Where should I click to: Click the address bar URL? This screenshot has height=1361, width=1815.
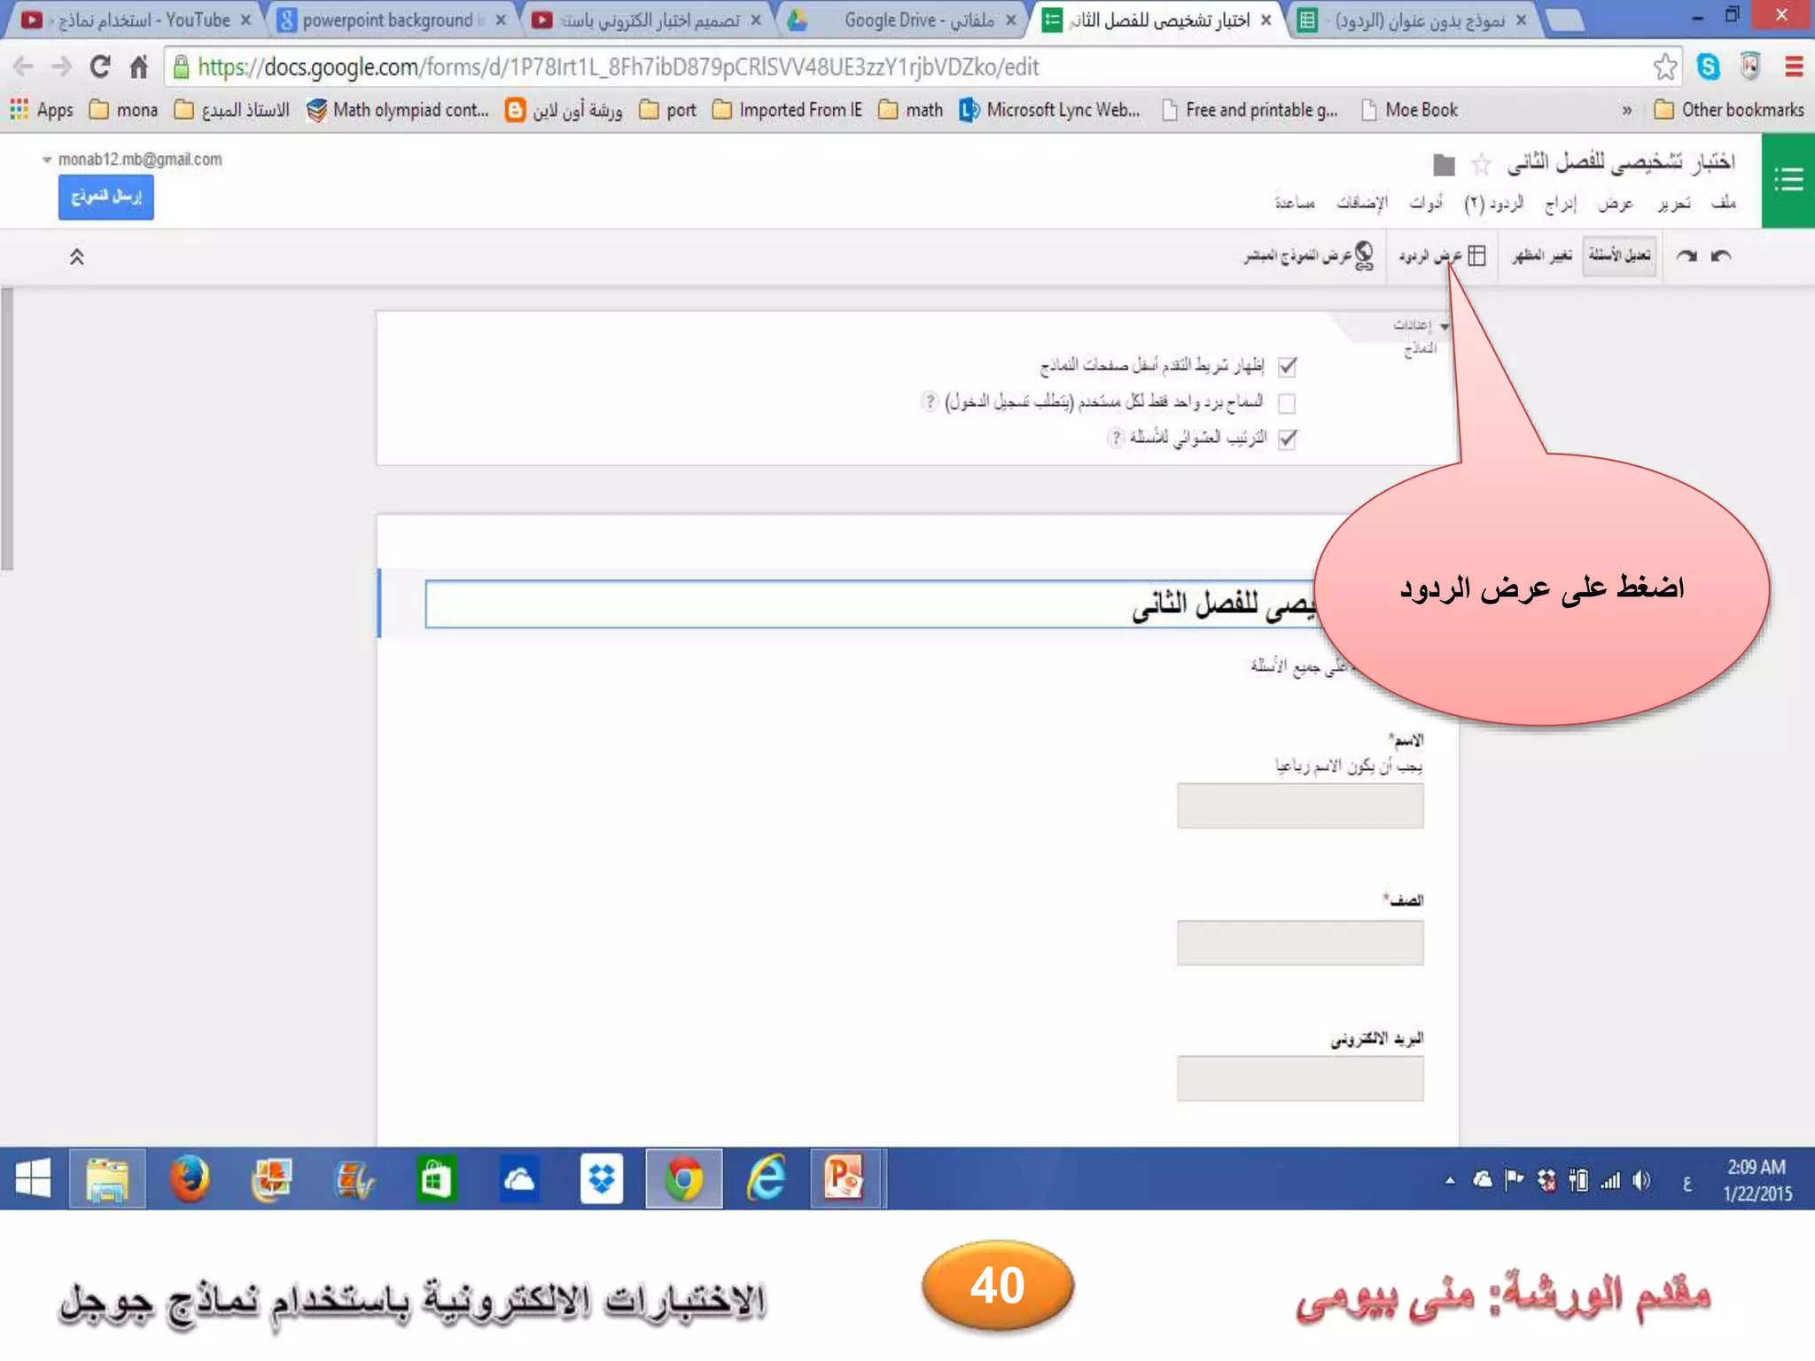click(x=618, y=67)
